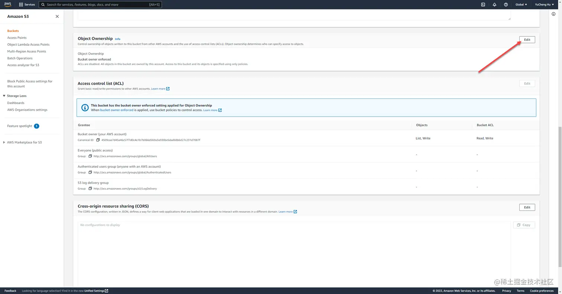Edit the Object Ownership settings
This screenshot has height=294, width=562.
pyautogui.click(x=527, y=39)
